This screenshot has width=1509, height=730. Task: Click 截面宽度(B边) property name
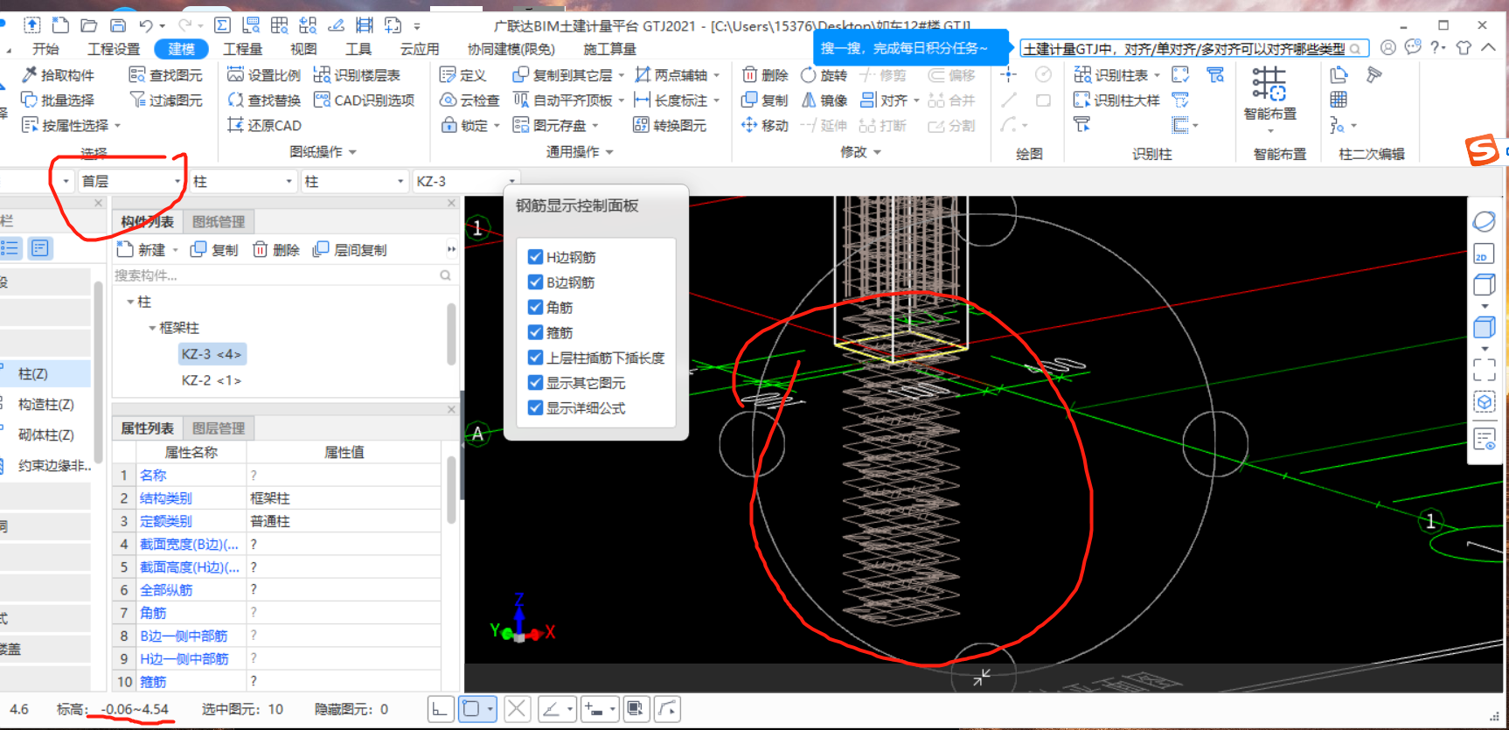click(x=190, y=544)
